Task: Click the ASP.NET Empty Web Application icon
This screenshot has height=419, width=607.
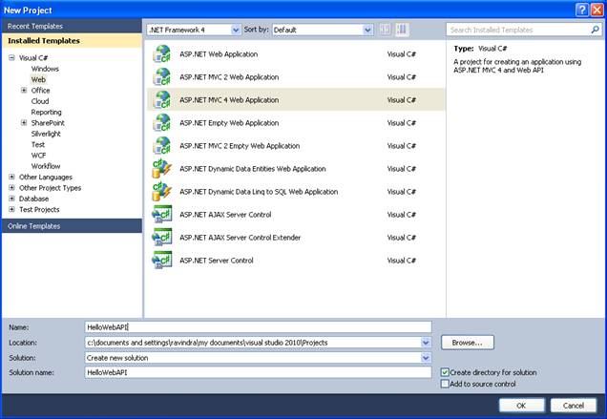Action: point(162,123)
